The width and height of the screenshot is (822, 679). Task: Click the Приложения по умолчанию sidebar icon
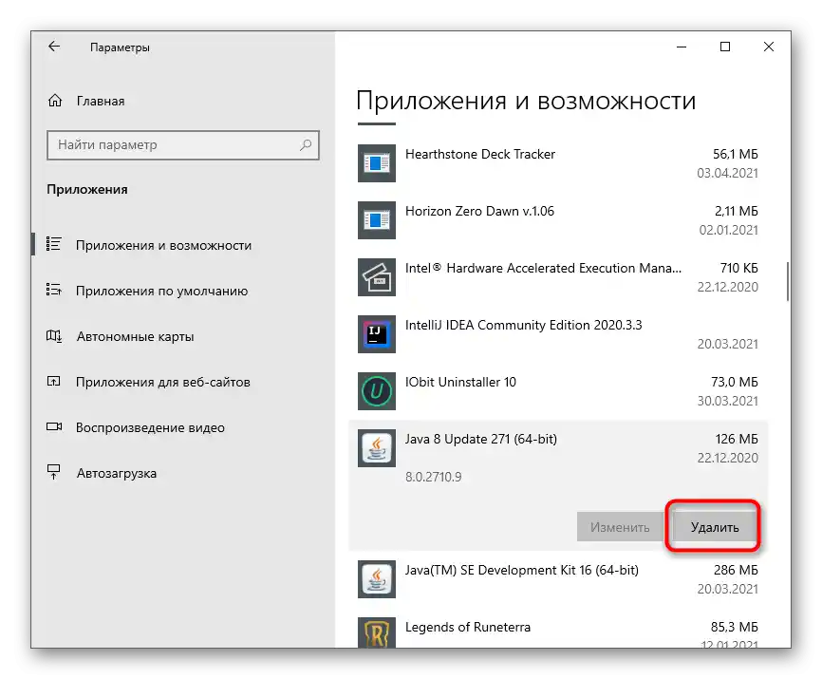click(x=53, y=290)
